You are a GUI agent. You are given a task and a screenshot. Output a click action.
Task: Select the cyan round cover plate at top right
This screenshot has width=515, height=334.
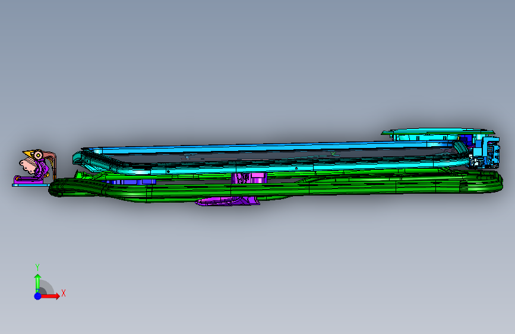point(438,132)
